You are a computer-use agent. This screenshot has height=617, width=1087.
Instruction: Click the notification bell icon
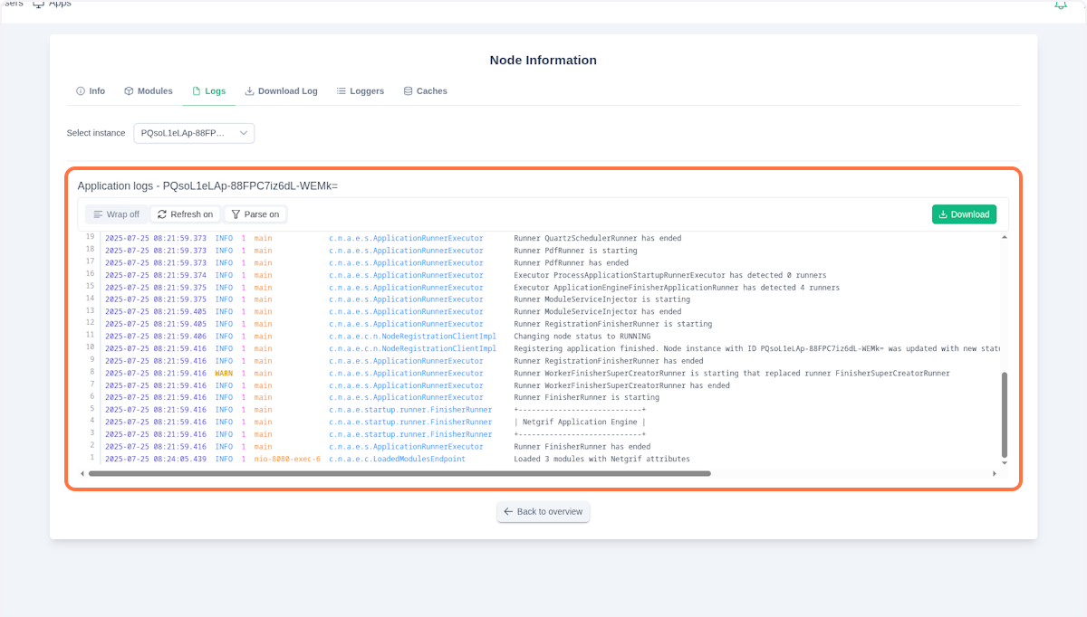1060,5
